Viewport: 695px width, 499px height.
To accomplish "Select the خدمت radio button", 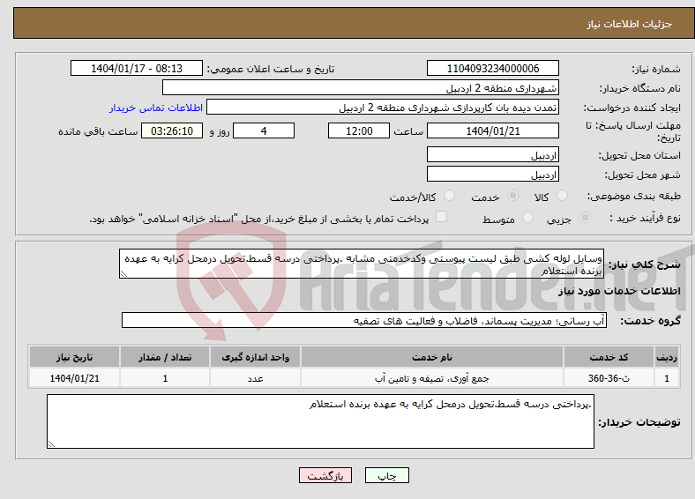I will click(x=512, y=196).
